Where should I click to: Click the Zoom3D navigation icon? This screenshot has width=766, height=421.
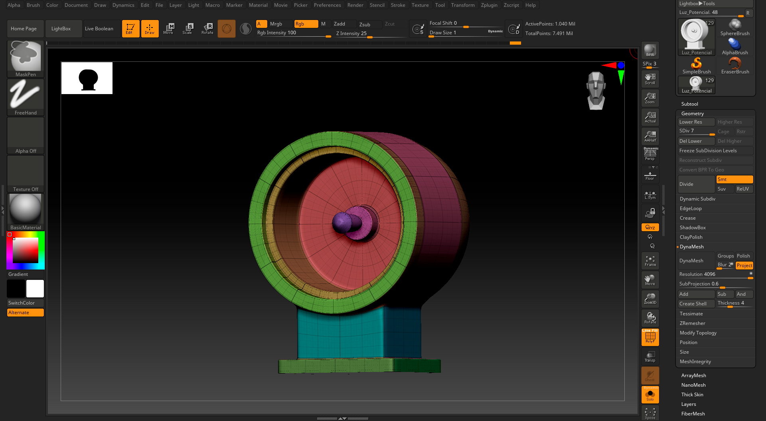click(x=650, y=299)
